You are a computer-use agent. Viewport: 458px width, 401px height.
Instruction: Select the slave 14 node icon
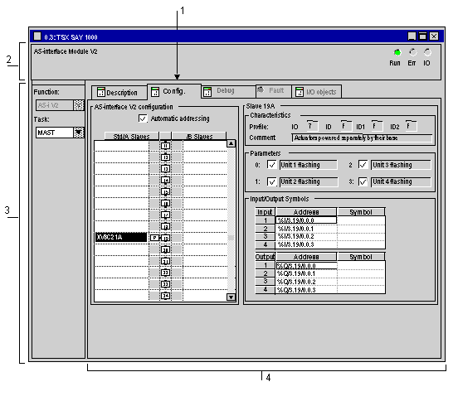[x=166, y=180]
